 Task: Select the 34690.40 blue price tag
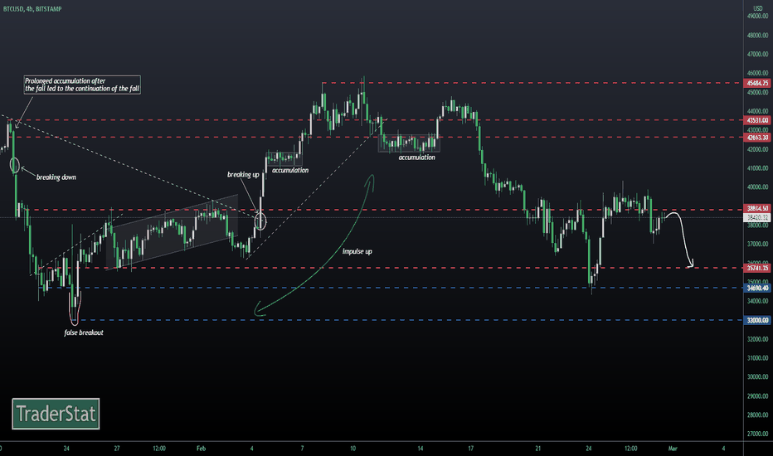(x=757, y=288)
